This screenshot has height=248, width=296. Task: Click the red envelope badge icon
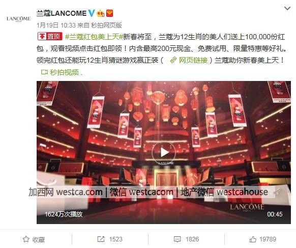click(110, 13)
